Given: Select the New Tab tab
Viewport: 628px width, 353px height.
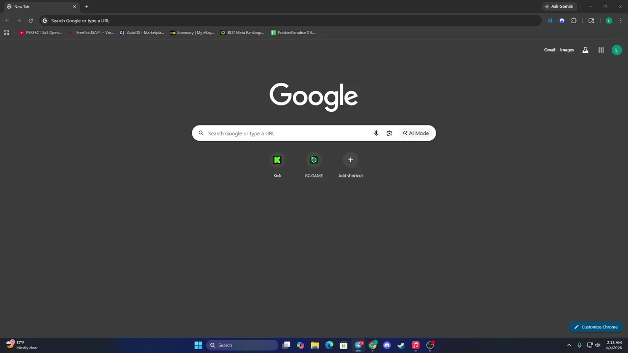Looking at the screenshot, I should tap(41, 7).
